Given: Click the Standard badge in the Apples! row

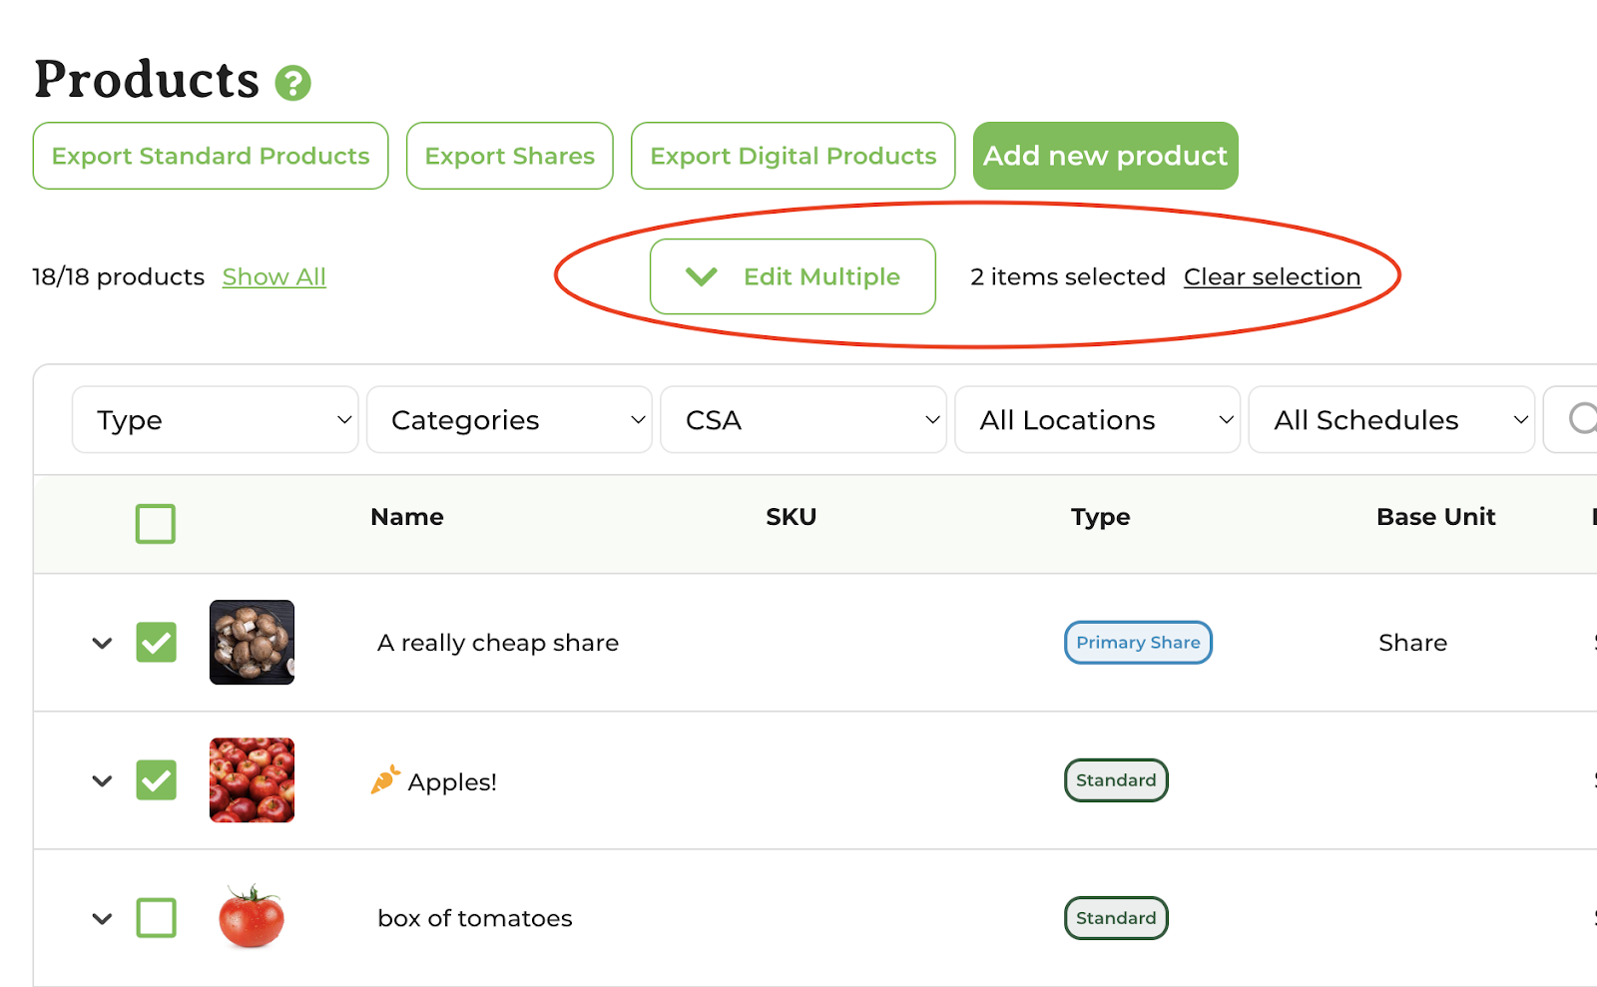Looking at the screenshot, I should (x=1116, y=780).
